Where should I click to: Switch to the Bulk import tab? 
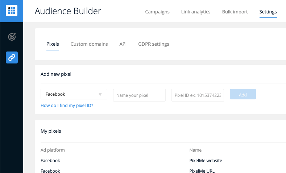tap(235, 12)
